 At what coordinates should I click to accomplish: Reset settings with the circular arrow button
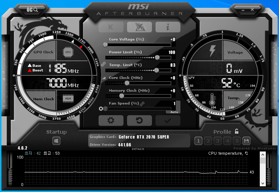click(x=139, y=121)
